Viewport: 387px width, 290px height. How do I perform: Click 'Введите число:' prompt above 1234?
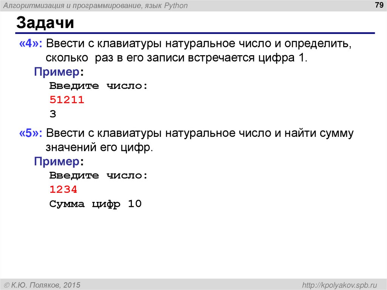[x=99, y=176]
